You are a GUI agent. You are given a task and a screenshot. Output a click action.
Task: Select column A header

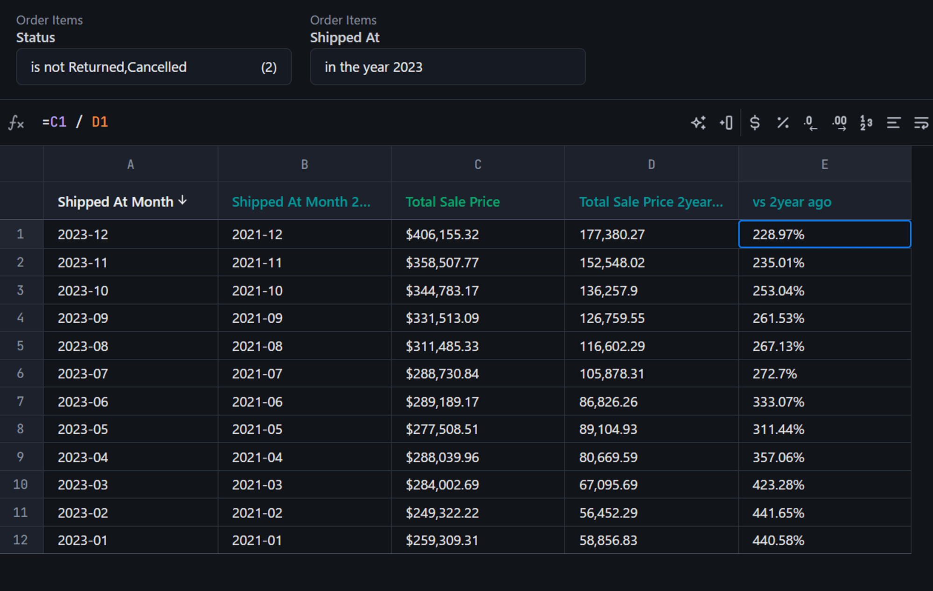coord(131,164)
